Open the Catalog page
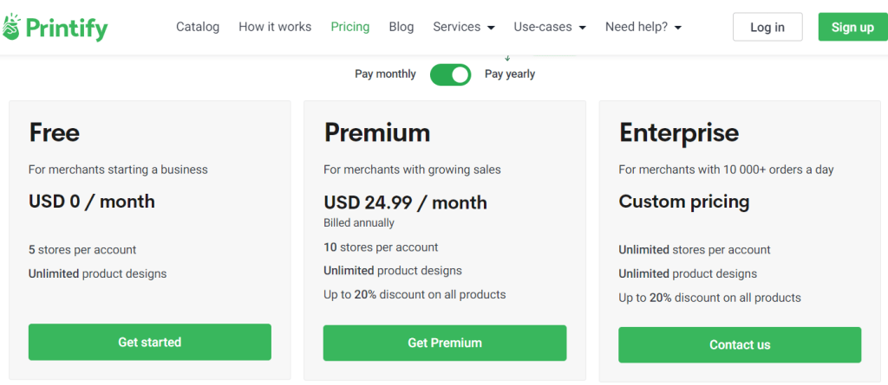This screenshot has height=385, width=888. coord(198,27)
